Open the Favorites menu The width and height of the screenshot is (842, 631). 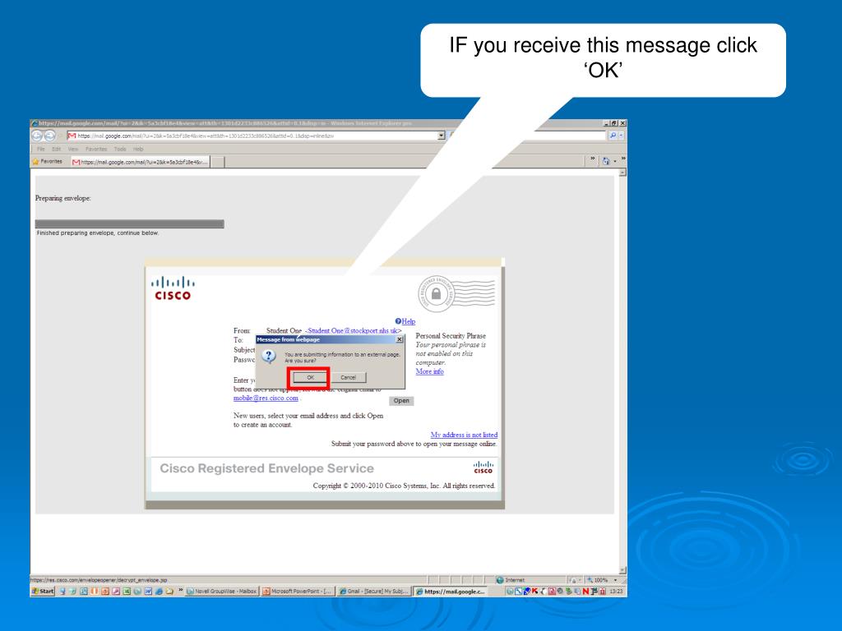tap(96, 150)
